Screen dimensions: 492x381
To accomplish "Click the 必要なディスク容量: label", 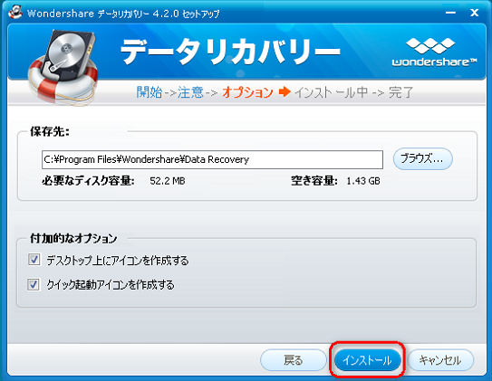I will point(88,181).
